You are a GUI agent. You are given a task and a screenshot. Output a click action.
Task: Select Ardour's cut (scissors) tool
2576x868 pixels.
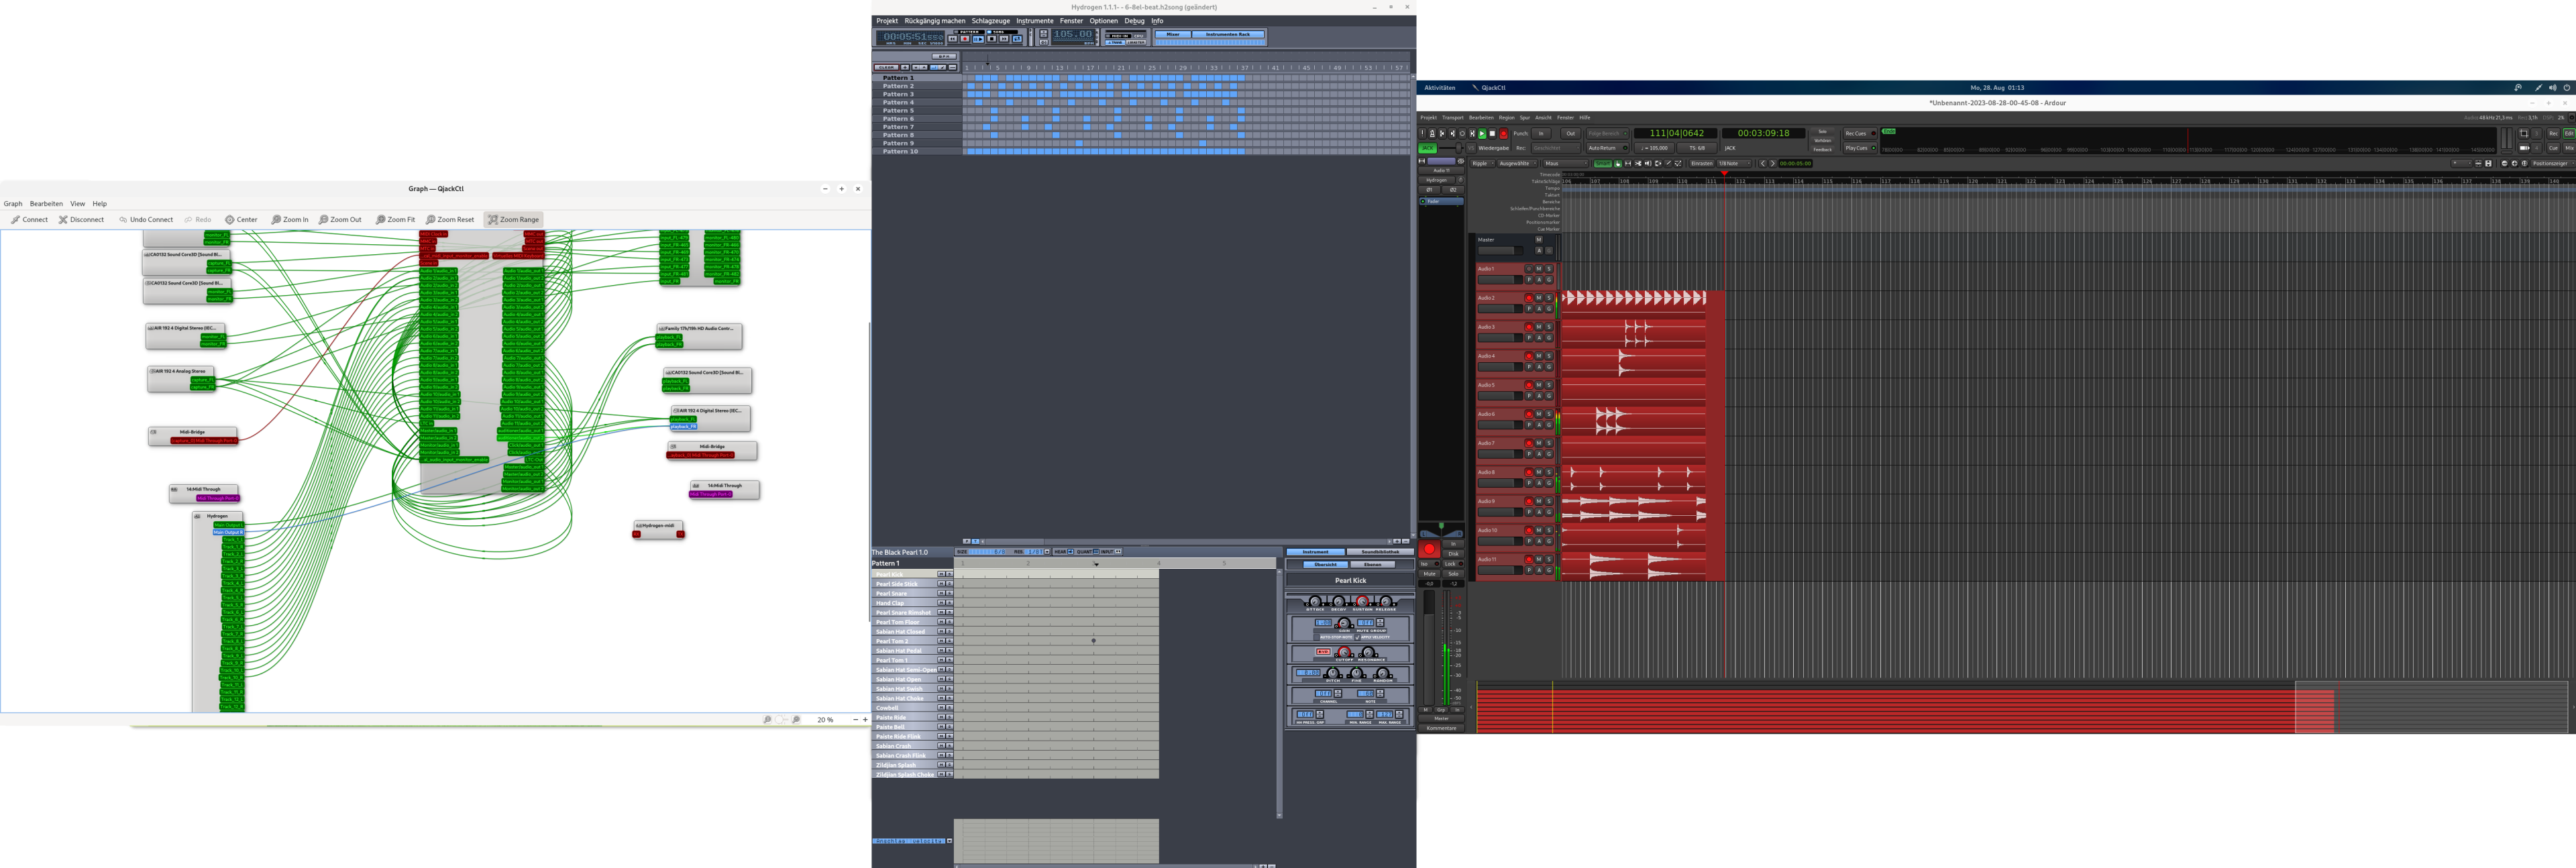(1638, 164)
